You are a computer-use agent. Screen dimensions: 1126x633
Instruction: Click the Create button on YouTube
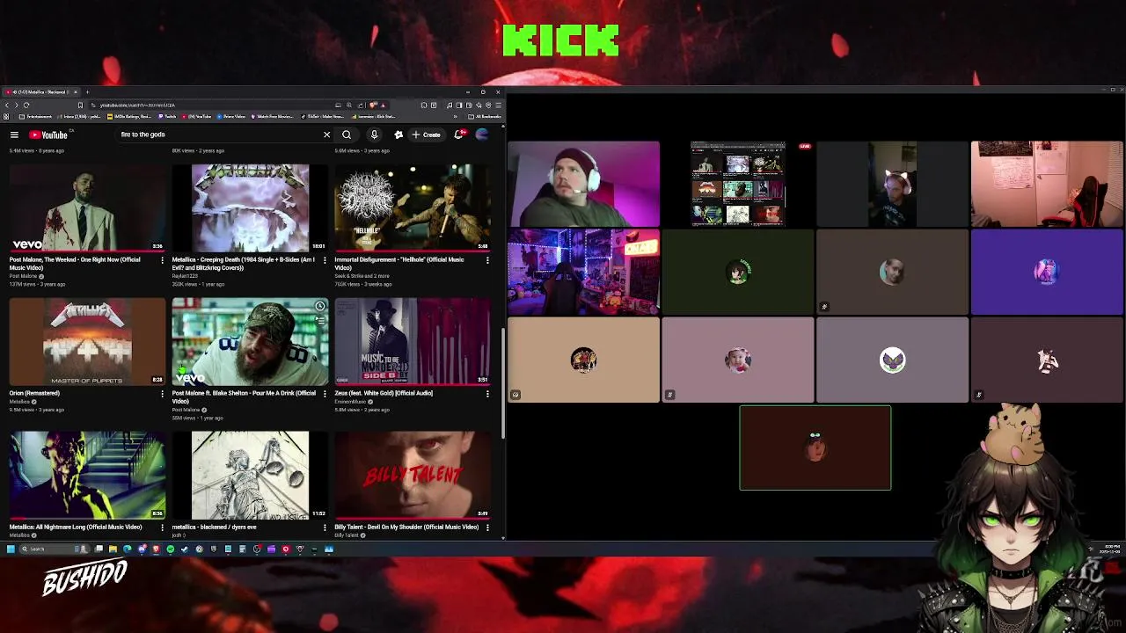(x=426, y=135)
